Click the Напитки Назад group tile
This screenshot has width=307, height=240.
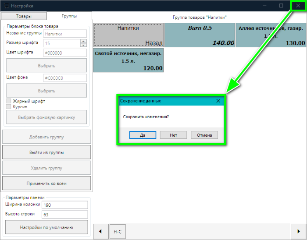point(128,35)
